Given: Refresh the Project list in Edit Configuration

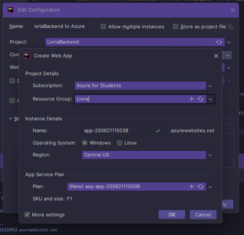Looking at the screenshot, I should coord(219,42).
